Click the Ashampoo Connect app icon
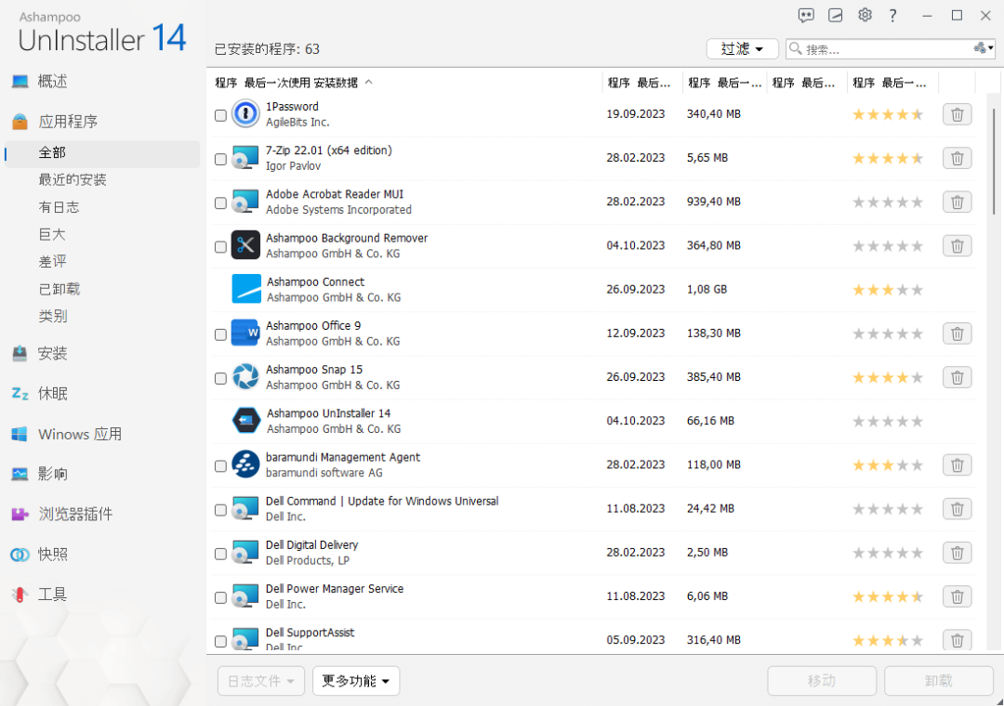Screen dimensions: 1004x706 click(245, 289)
